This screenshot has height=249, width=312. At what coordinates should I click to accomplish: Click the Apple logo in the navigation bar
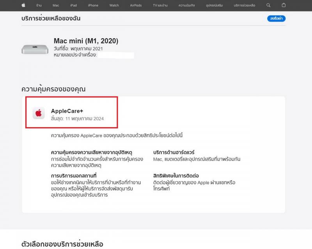click(23, 5)
